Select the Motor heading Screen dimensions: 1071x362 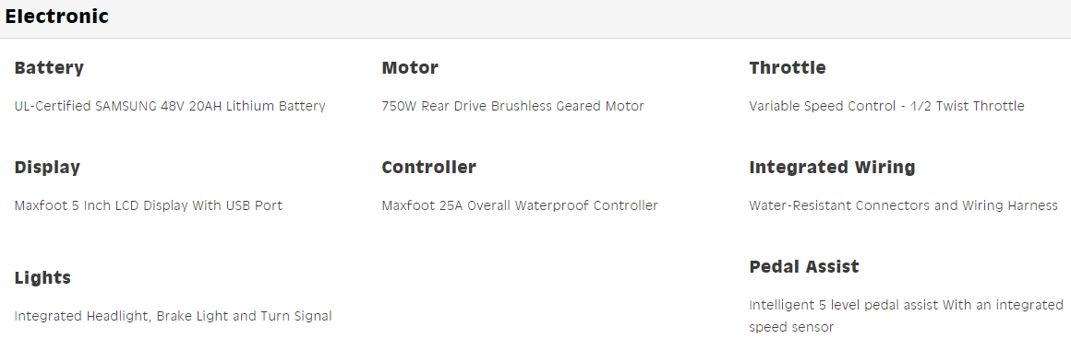coord(410,67)
